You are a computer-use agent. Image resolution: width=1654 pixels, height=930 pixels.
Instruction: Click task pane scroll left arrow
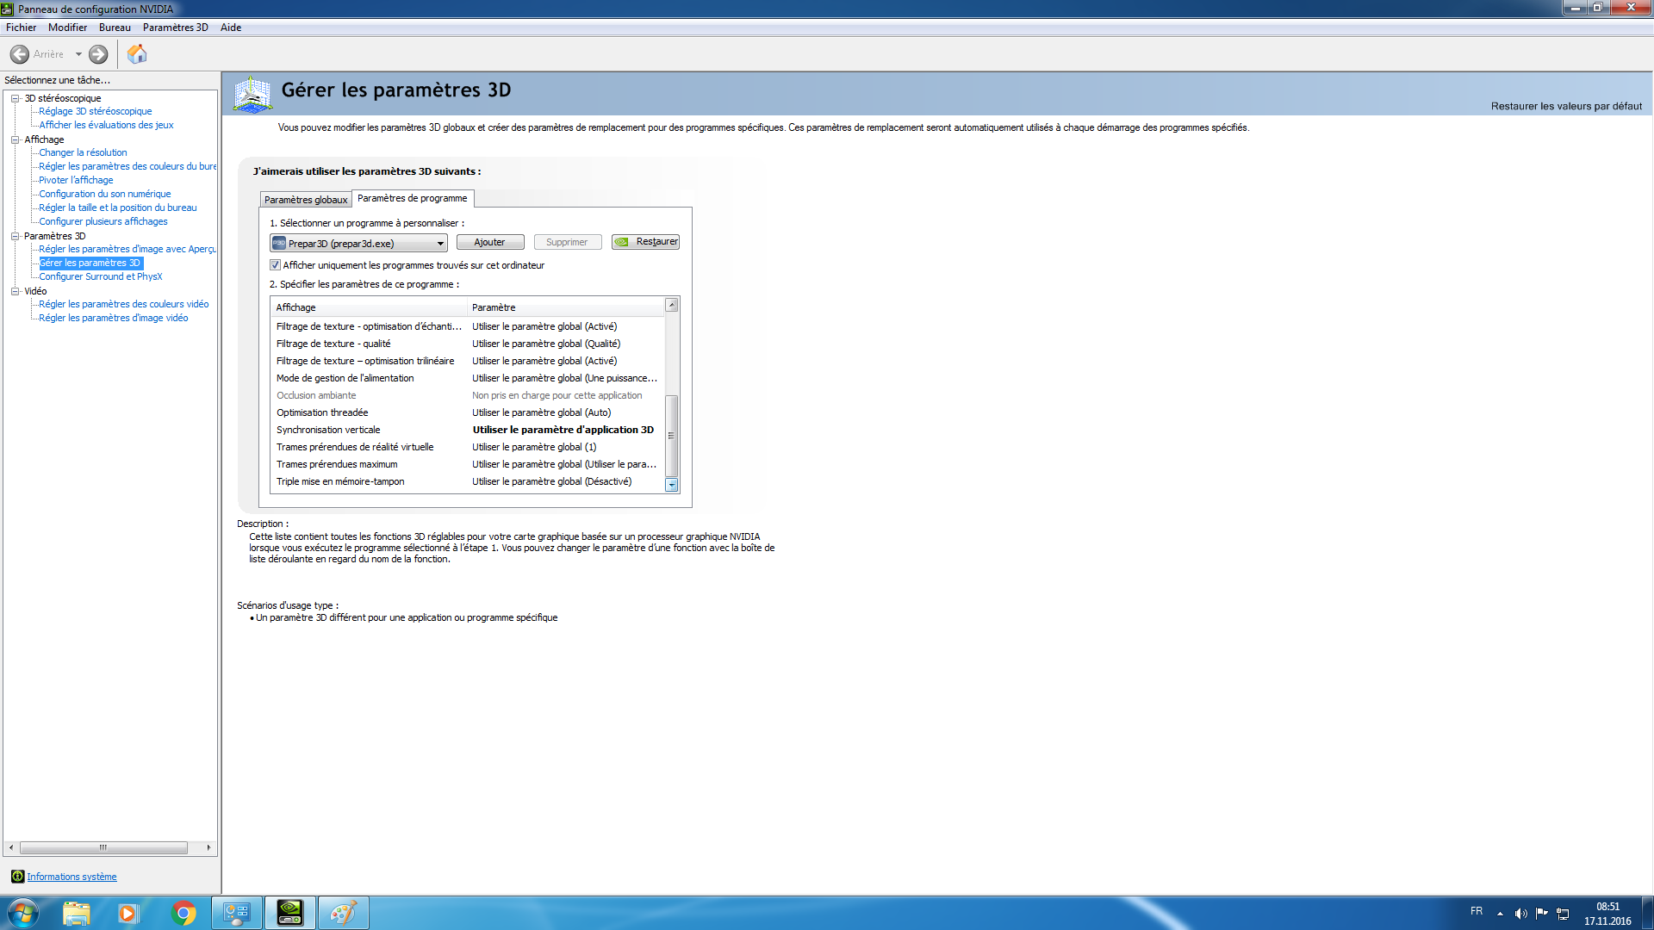[11, 847]
